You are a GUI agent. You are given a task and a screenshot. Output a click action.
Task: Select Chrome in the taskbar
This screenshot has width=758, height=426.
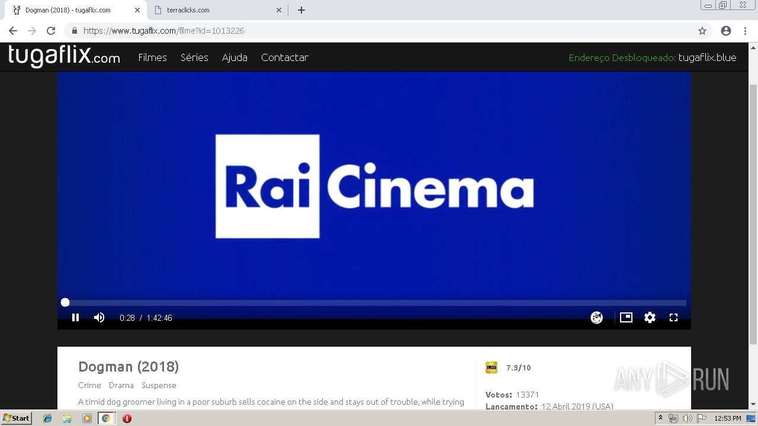click(105, 418)
